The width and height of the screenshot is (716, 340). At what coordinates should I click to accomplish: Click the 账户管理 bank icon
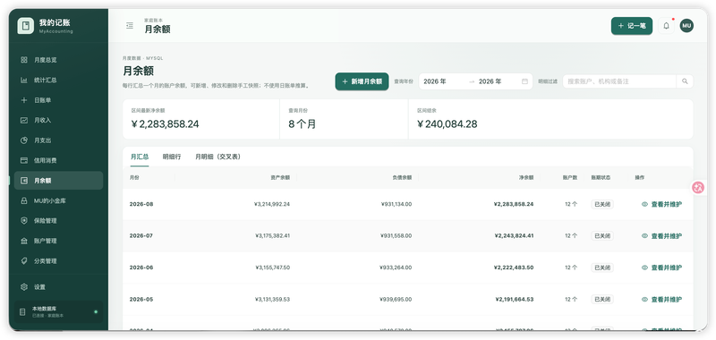(24, 241)
